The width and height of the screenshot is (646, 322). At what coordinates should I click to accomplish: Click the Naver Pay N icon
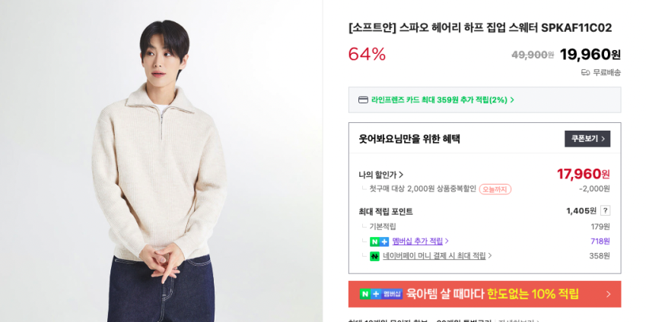point(374,256)
